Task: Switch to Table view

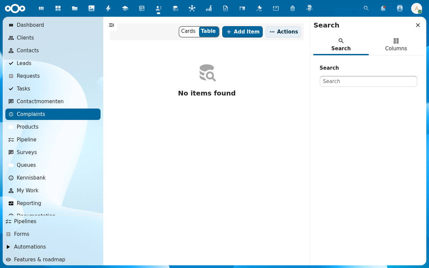Action: (x=209, y=31)
